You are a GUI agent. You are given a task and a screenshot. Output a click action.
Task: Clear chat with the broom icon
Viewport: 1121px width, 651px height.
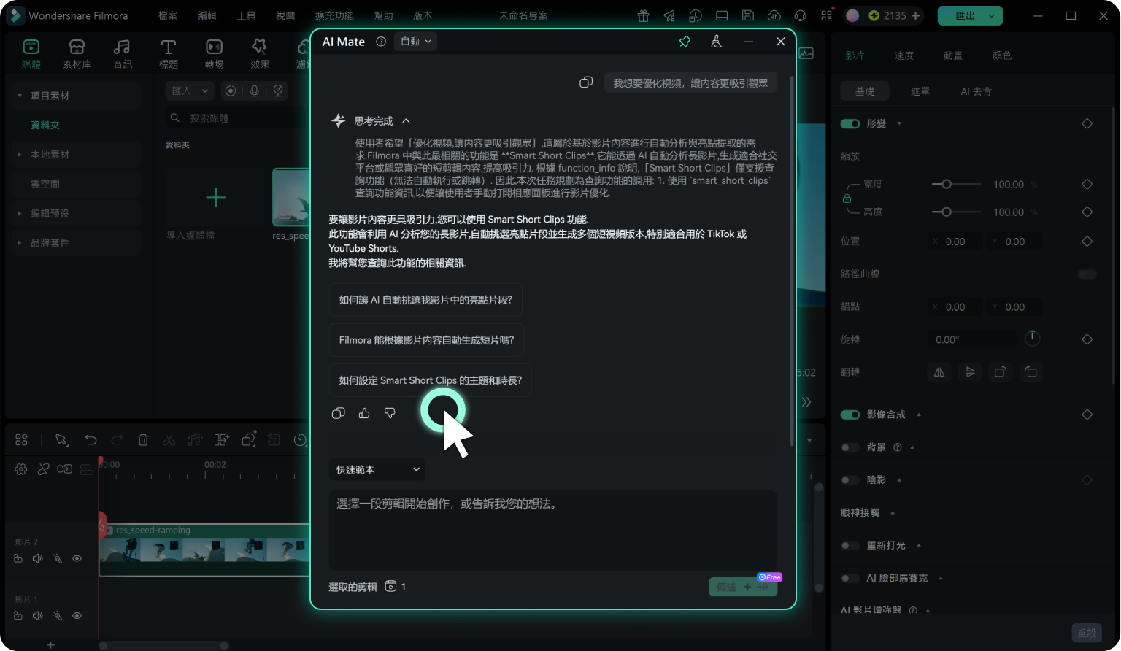tap(717, 42)
